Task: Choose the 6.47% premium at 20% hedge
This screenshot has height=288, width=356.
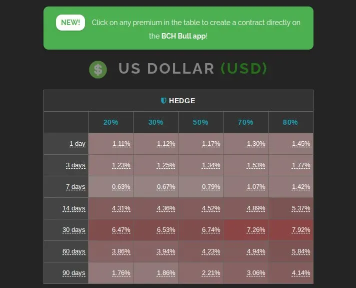Action: click(x=121, y=230)
